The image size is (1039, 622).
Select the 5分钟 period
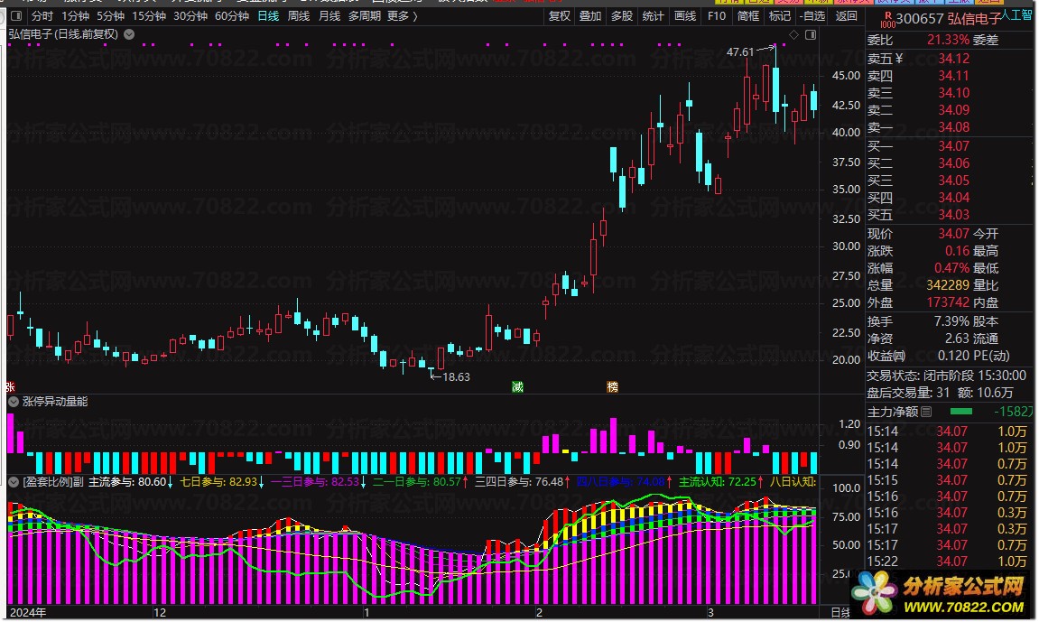(x=110, y=16)
